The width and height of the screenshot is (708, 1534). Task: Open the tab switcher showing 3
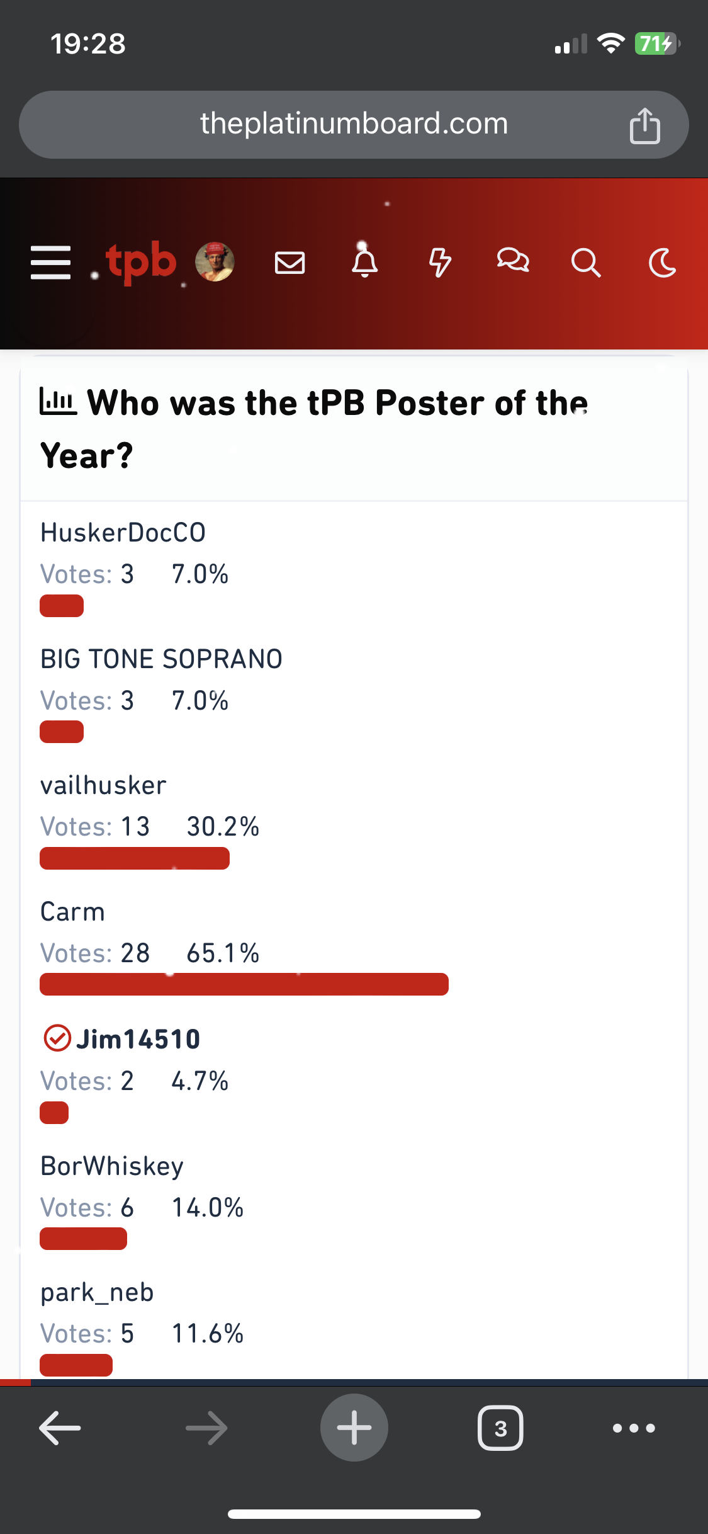tap(500, 1428)
